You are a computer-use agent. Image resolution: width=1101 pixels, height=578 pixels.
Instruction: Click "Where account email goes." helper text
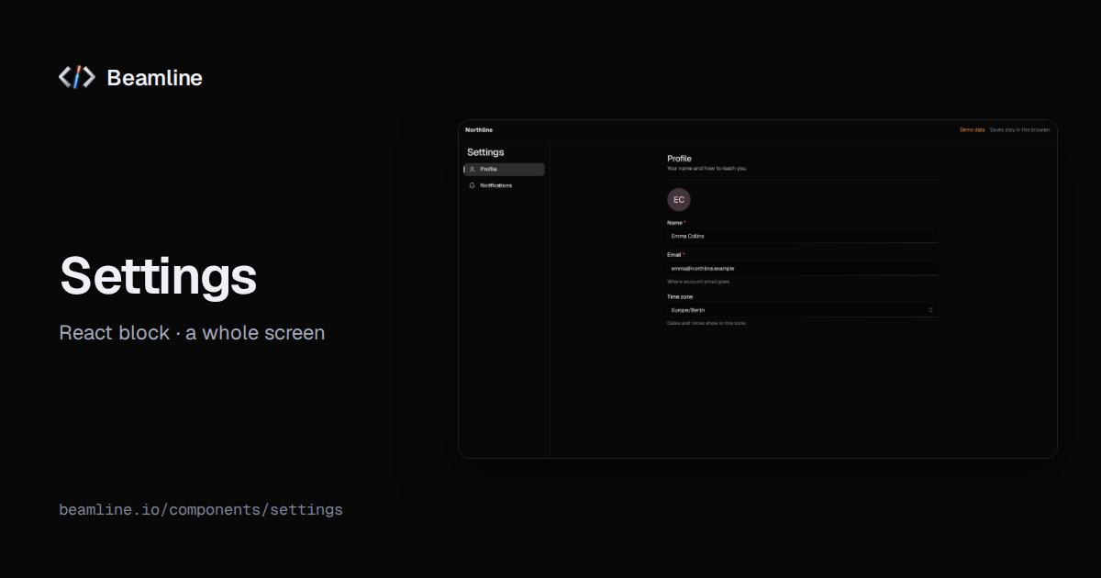[699, 282]
